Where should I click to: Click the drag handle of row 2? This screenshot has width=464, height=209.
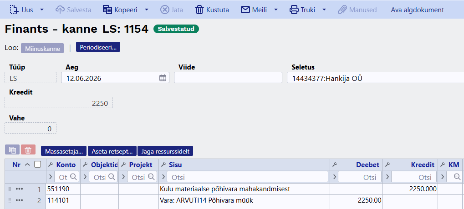9,200
